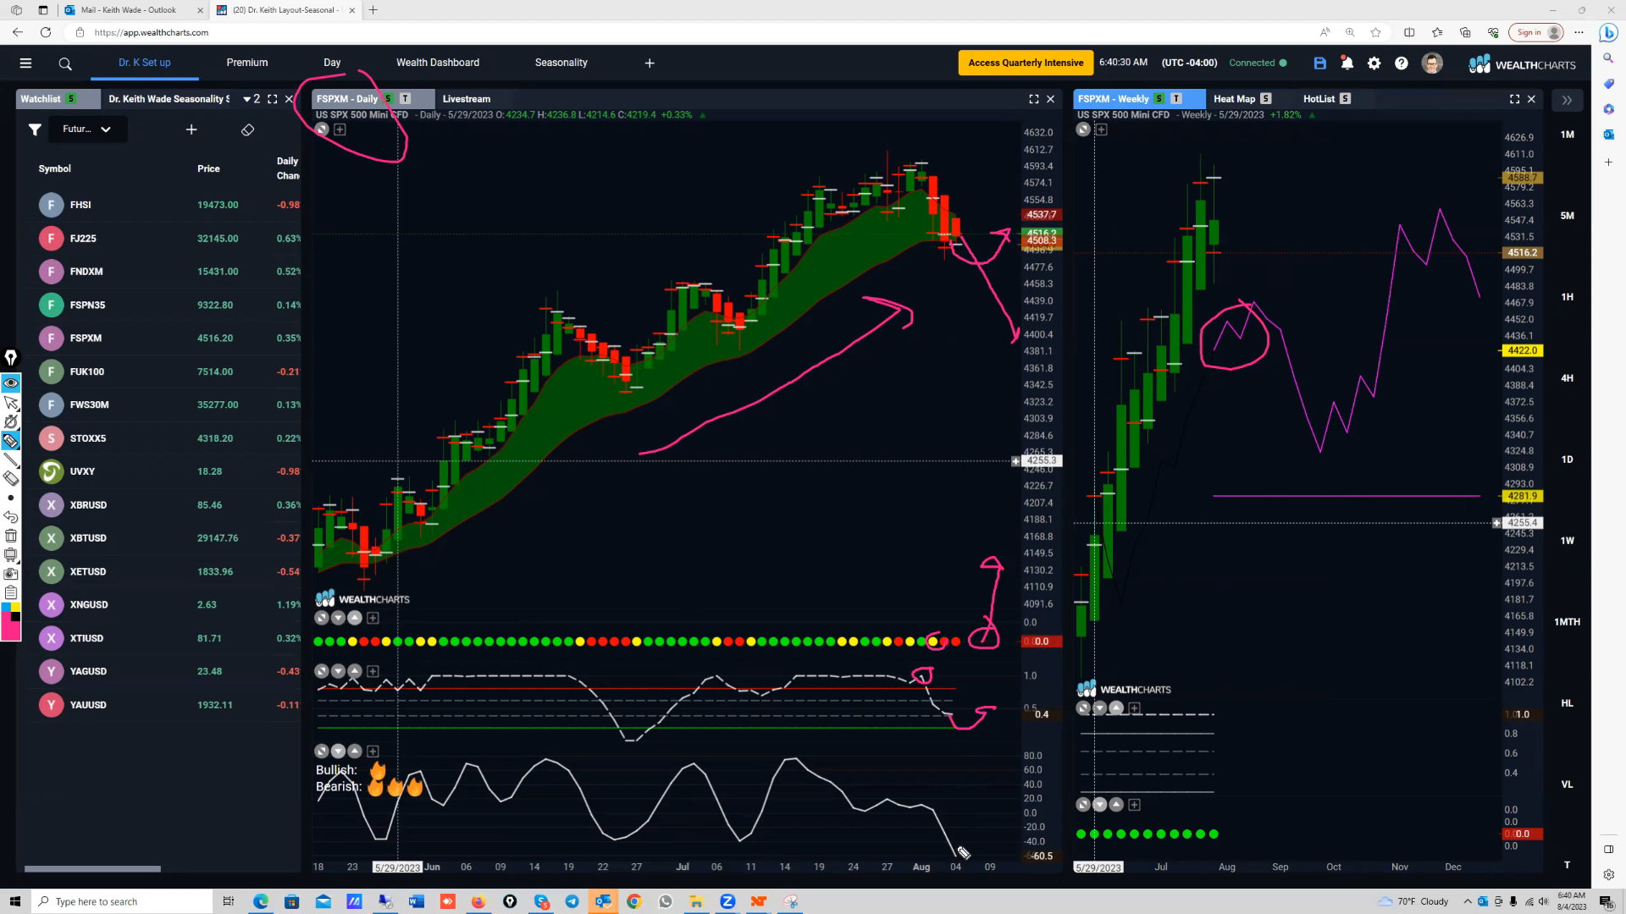The image size is (1626, 914).
Task: Select the arrow cursor drawing tool
Action: pos(11,402)
